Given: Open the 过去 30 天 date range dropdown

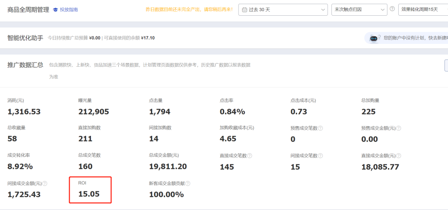Looking at the screenshot, I should tap(283, 10).
